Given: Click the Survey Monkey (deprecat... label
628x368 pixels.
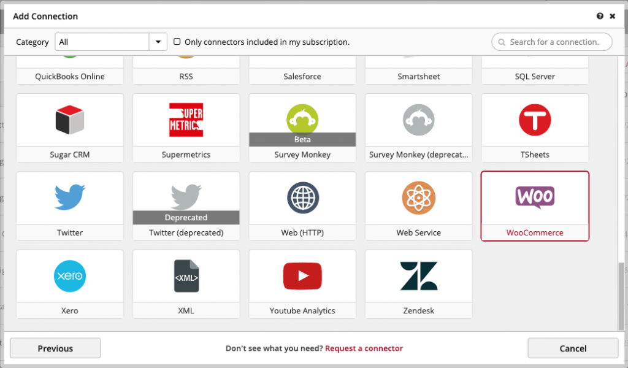Looking at the screenshot, I should 418,155.
